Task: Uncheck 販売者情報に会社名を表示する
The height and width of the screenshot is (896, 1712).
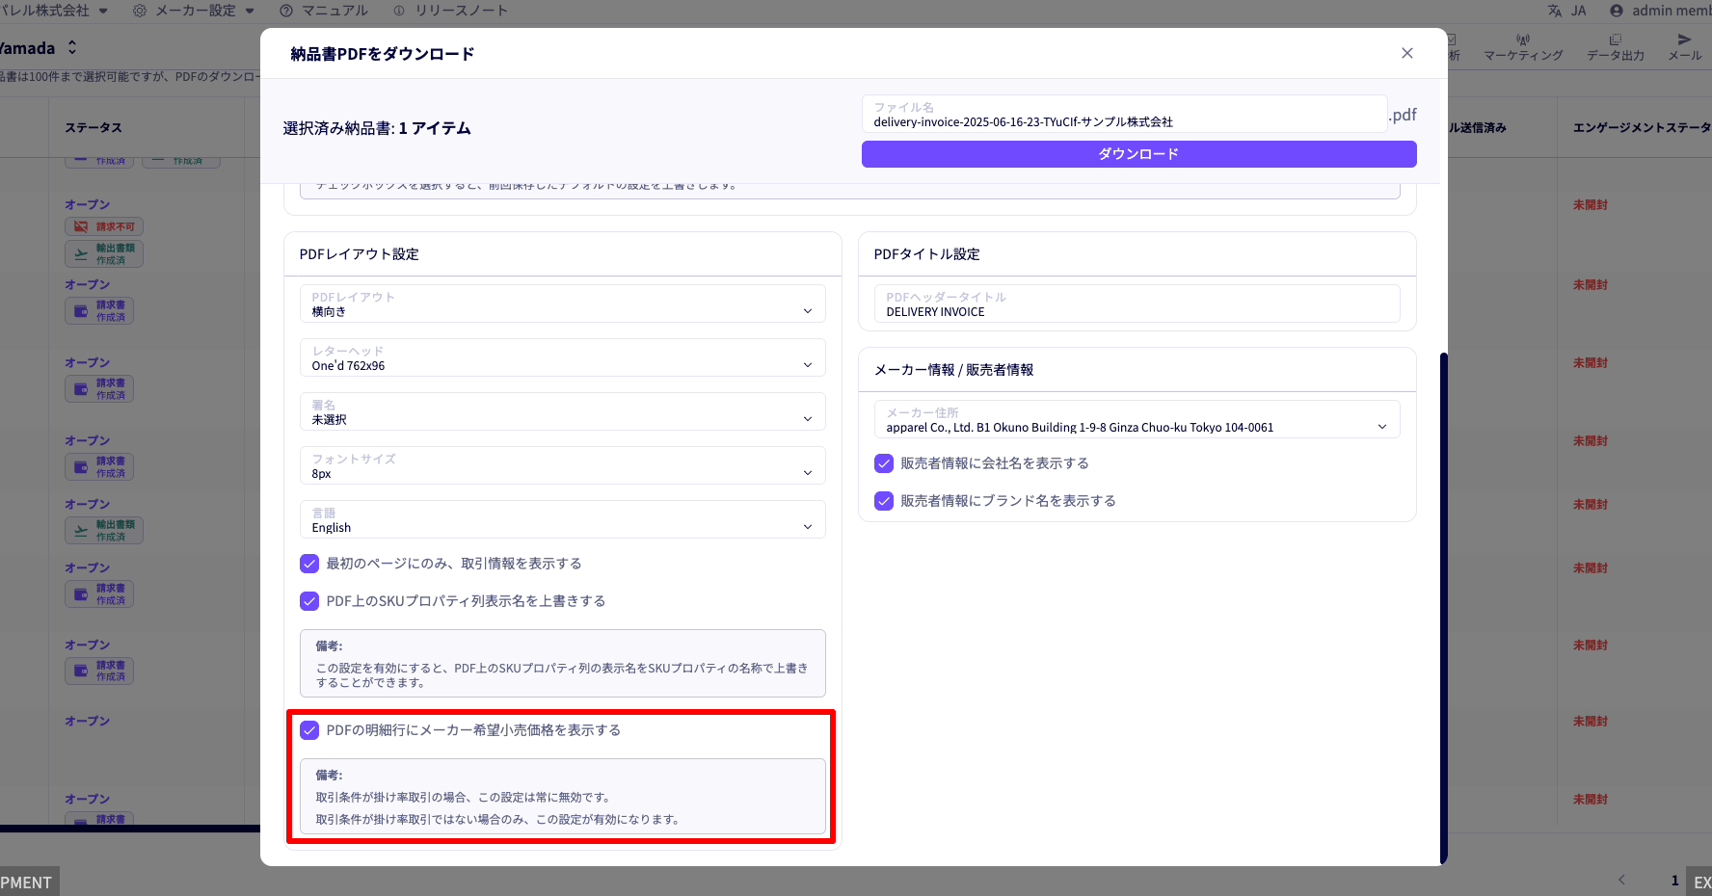Action: (x=884, y=463)
